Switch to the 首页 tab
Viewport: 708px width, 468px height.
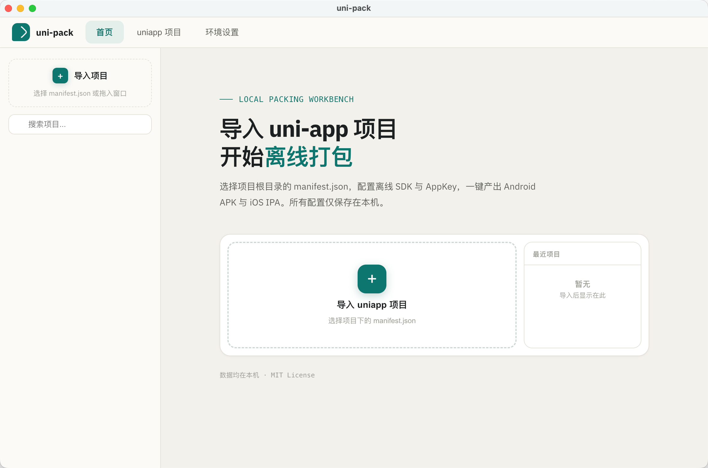(105, 32)
